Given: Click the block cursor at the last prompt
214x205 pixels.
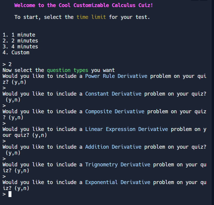Looking at the screenshot, I should (10, 194).
